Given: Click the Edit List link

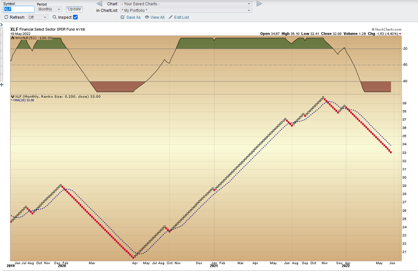Looking at the screenshot, I should pos(182,17).
